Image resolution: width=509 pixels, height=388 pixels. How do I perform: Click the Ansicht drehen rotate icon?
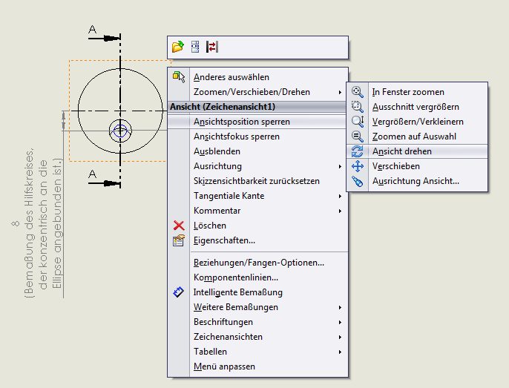358,151
